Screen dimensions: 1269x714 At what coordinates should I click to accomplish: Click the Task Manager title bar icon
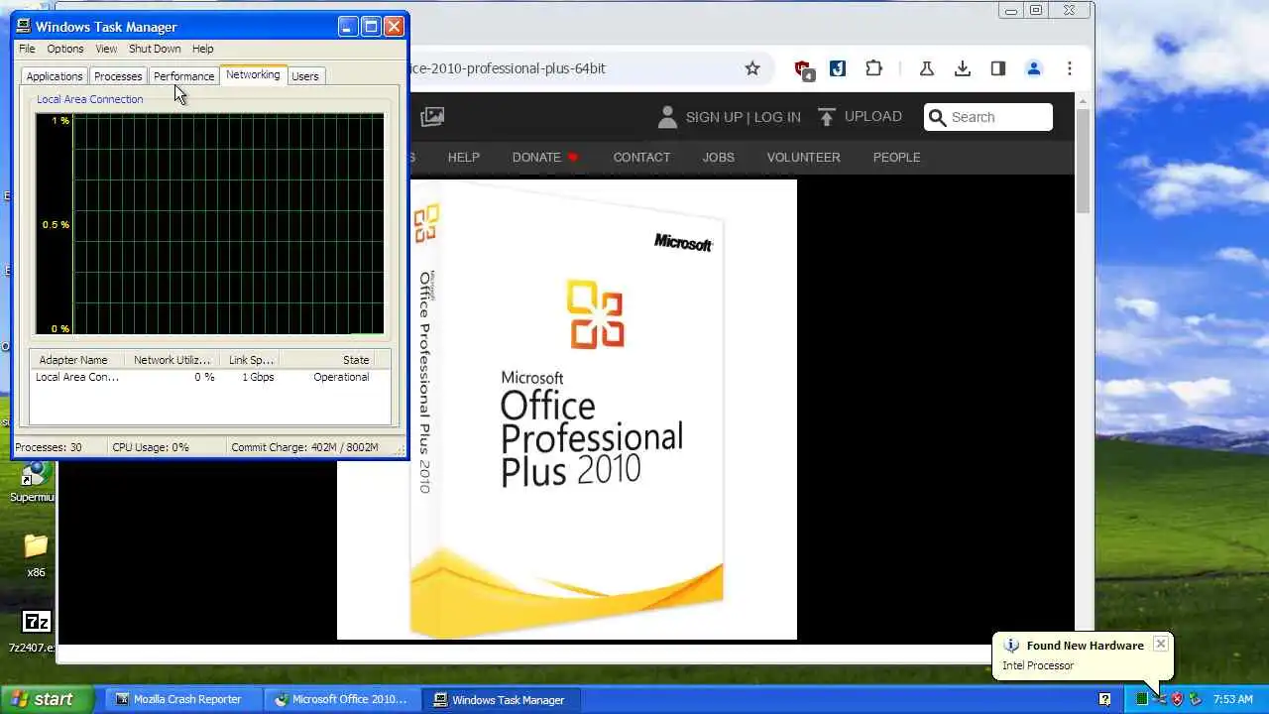[x=24, y=27]
